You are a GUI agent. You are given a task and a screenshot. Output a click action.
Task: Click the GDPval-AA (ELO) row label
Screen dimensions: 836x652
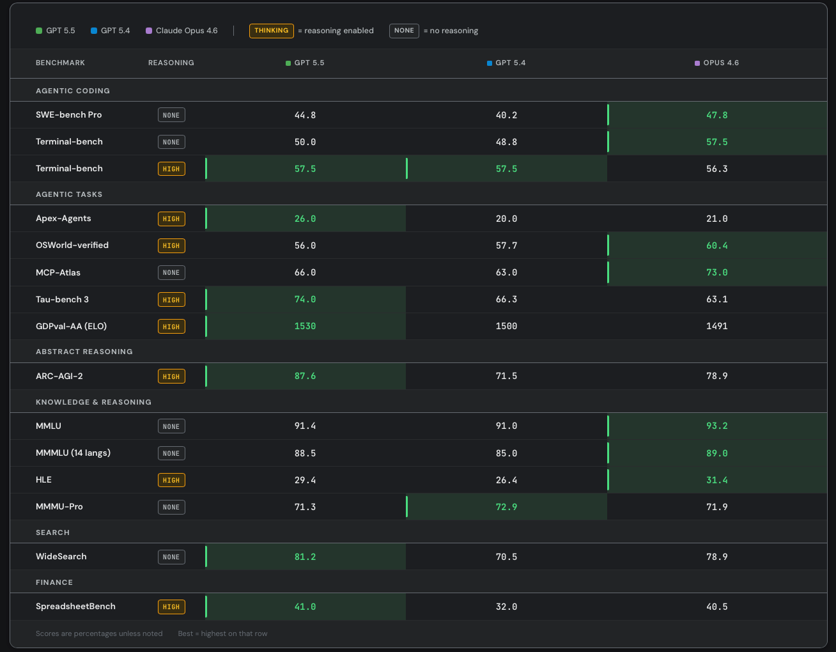click(x=71, y=326)
